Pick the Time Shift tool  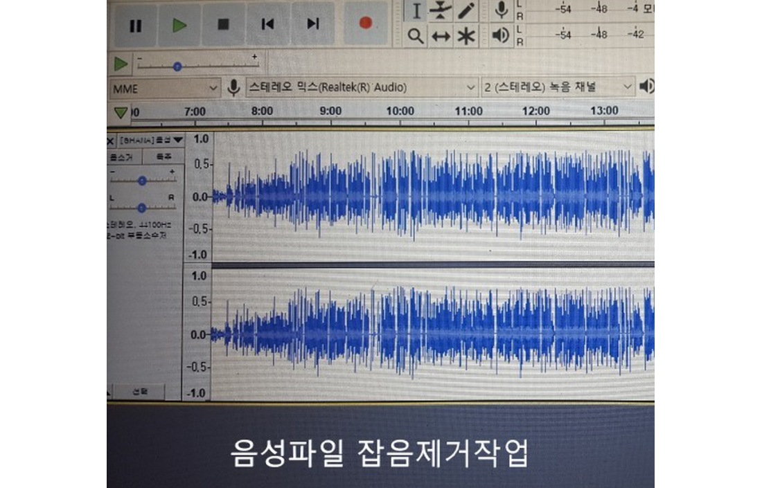click(441, 37)
